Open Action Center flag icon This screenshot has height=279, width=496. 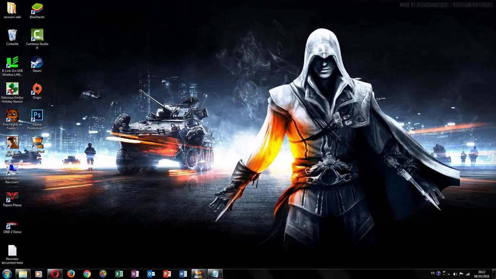click(x=461, y=274)
